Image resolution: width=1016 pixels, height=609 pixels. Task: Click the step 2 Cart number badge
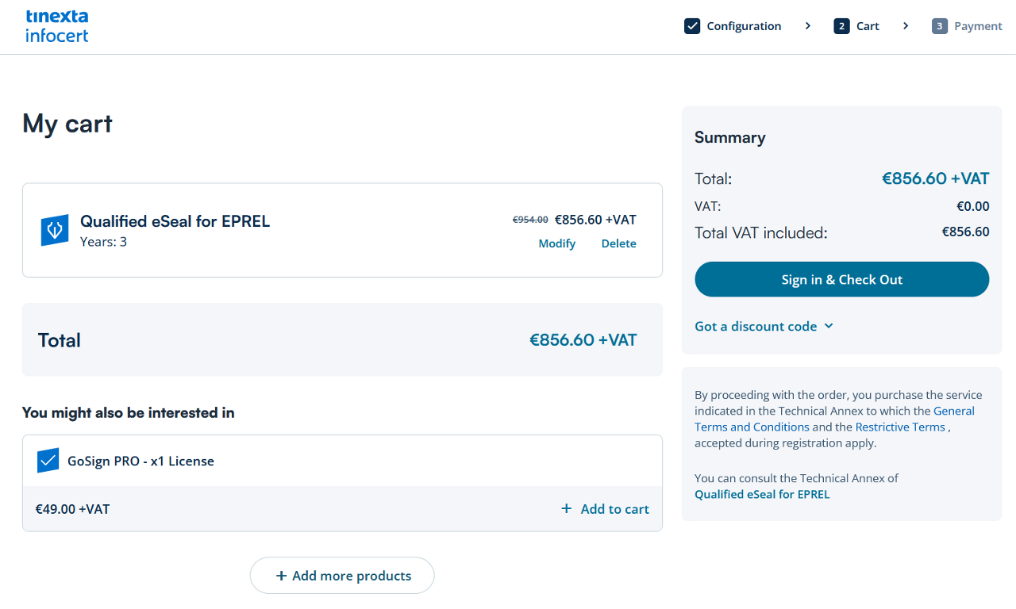[x=841, y=26]
